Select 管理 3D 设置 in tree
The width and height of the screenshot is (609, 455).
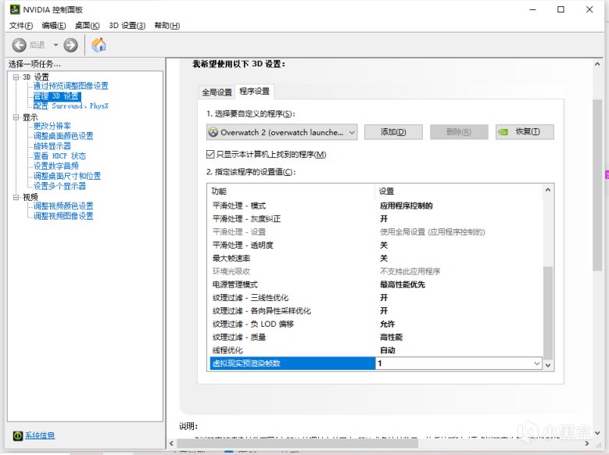pyautogui.click(x=57, y=96)
